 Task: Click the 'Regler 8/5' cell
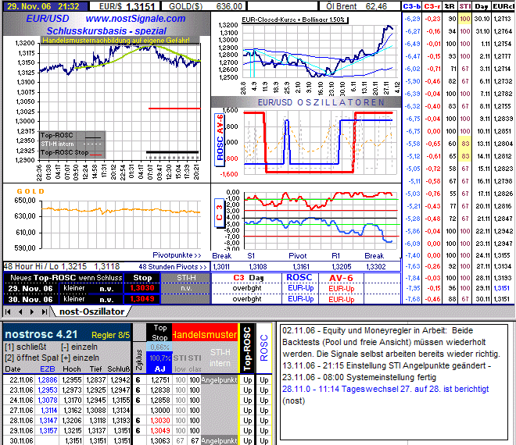[x=110, y=335]
